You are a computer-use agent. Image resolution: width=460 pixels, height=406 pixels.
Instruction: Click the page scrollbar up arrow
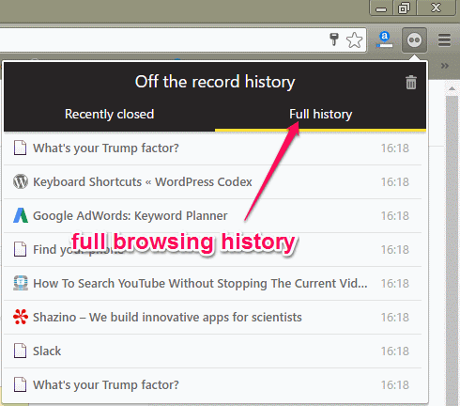(452, 88)
